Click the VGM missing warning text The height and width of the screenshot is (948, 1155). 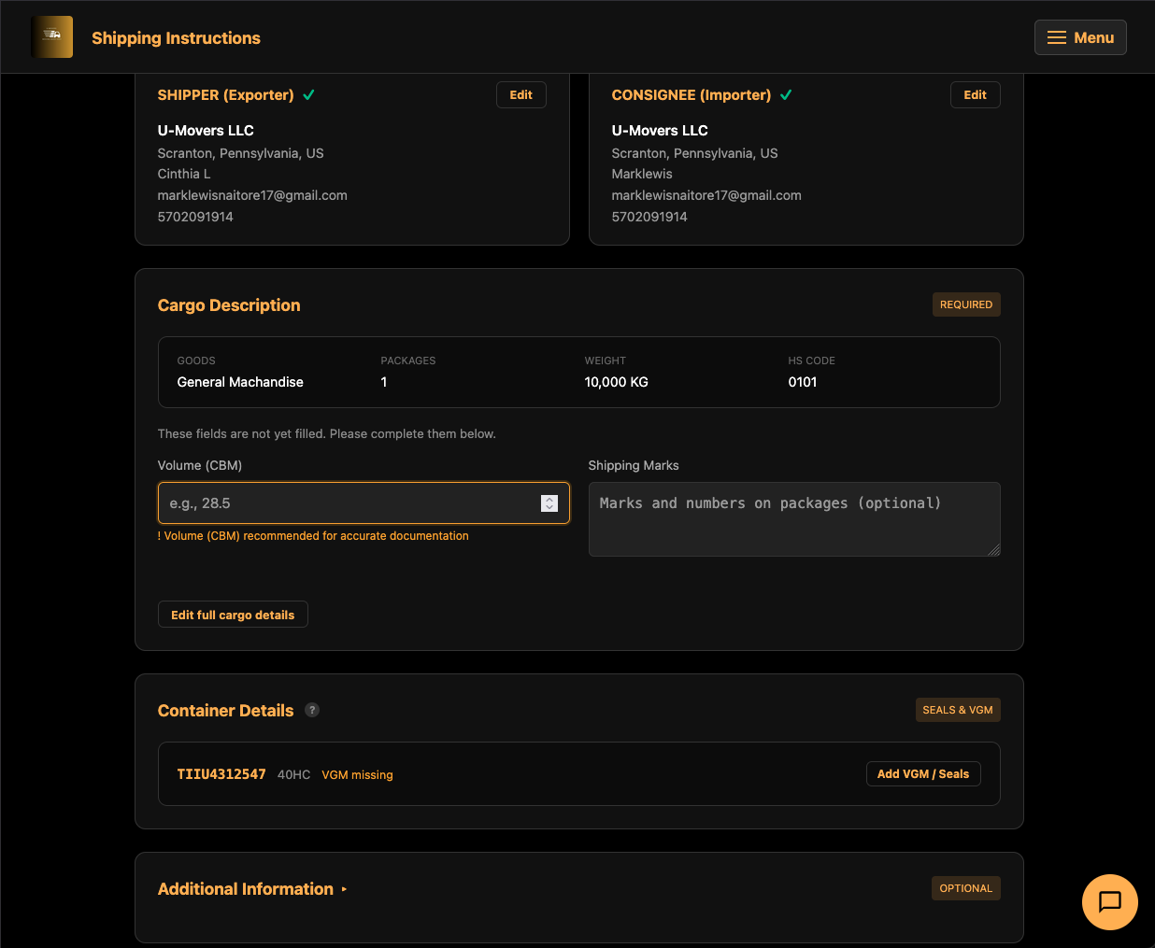tap(357, 774)
